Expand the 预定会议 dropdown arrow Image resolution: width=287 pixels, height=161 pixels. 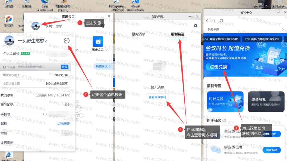click(106, 50)
